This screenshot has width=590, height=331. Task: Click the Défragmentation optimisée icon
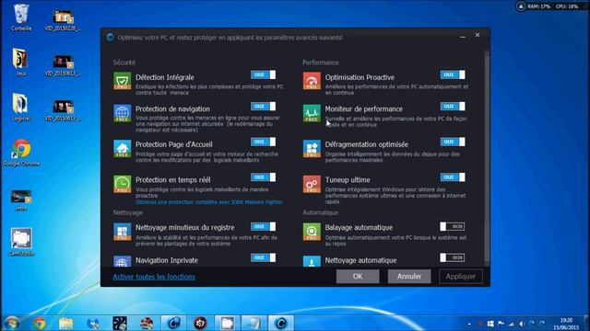click(312, 148)
